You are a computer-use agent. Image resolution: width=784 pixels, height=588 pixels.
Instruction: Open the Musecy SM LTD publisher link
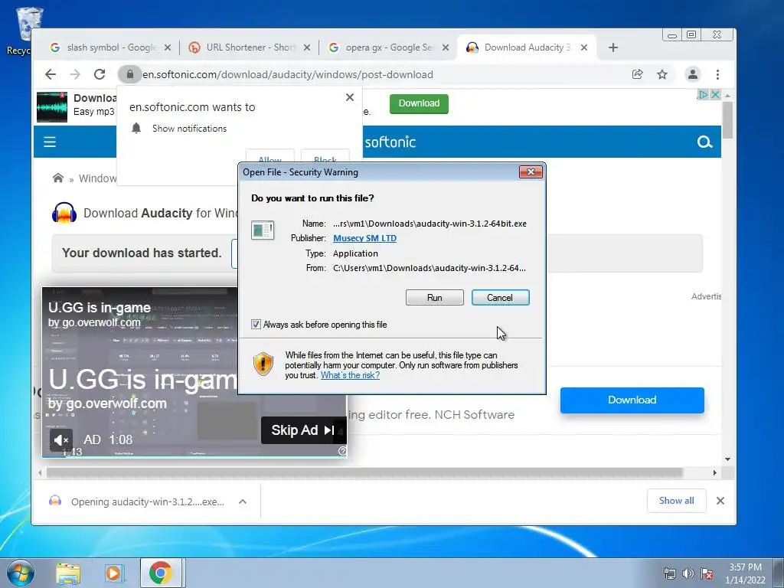[364, 238]
